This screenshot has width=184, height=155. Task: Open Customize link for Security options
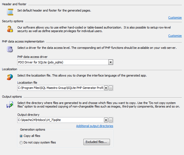175,36
